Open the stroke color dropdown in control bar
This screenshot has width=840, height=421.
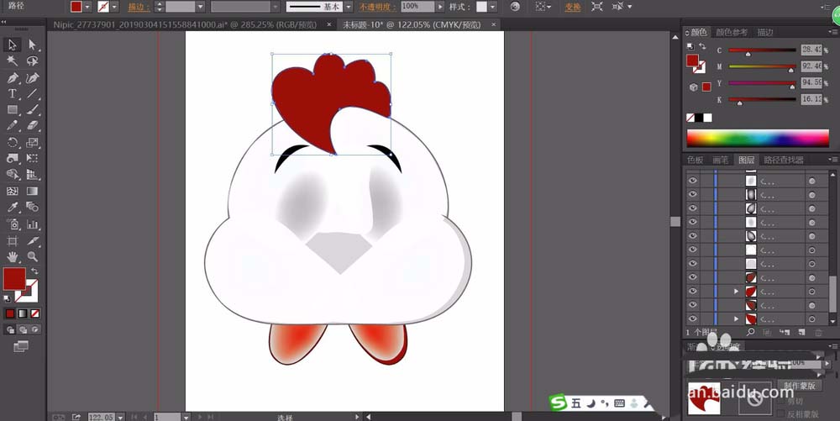(x=114, y=7)
